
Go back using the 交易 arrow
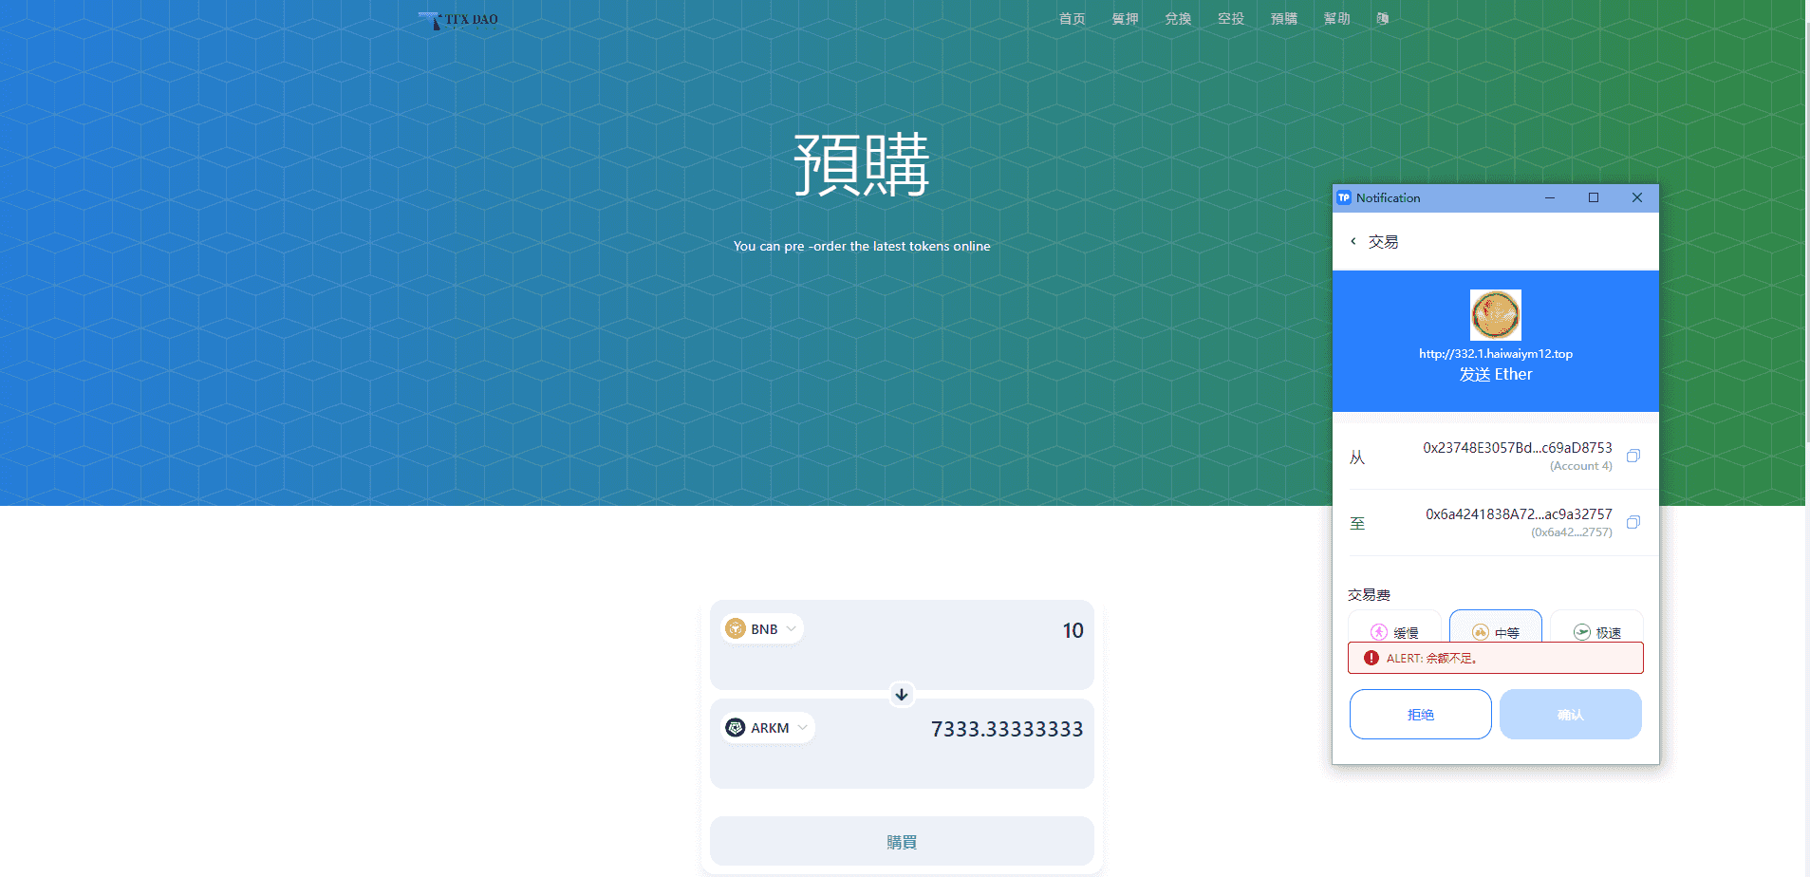coord(1353,242)
